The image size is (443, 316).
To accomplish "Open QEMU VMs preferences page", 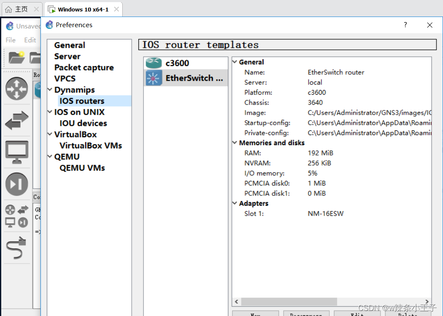I will 82,168.
